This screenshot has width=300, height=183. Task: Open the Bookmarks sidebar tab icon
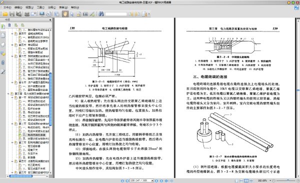coord(3,26)
